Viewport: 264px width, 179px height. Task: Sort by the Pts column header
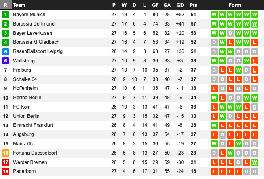[x=193, y=5]
